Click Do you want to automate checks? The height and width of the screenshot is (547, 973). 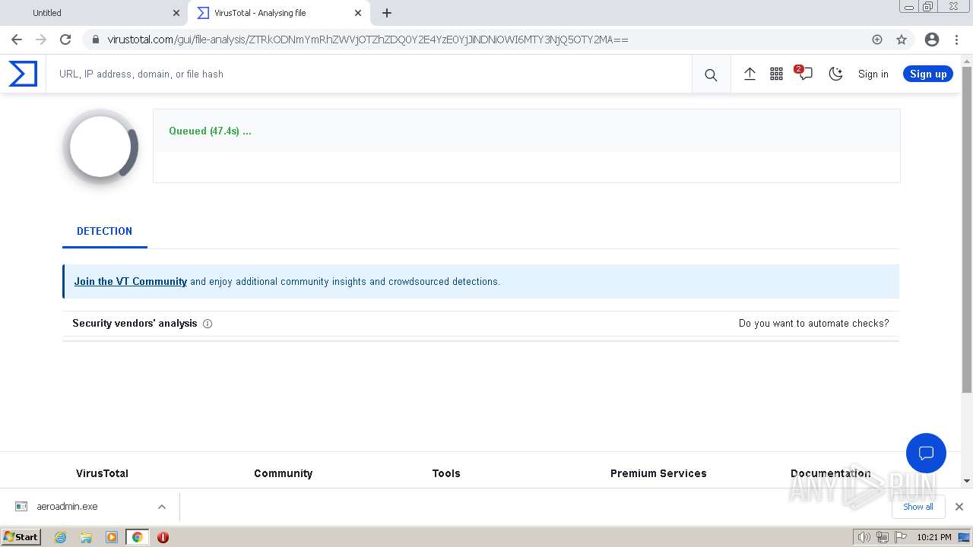pyautogui.click(x=813, y=323)
